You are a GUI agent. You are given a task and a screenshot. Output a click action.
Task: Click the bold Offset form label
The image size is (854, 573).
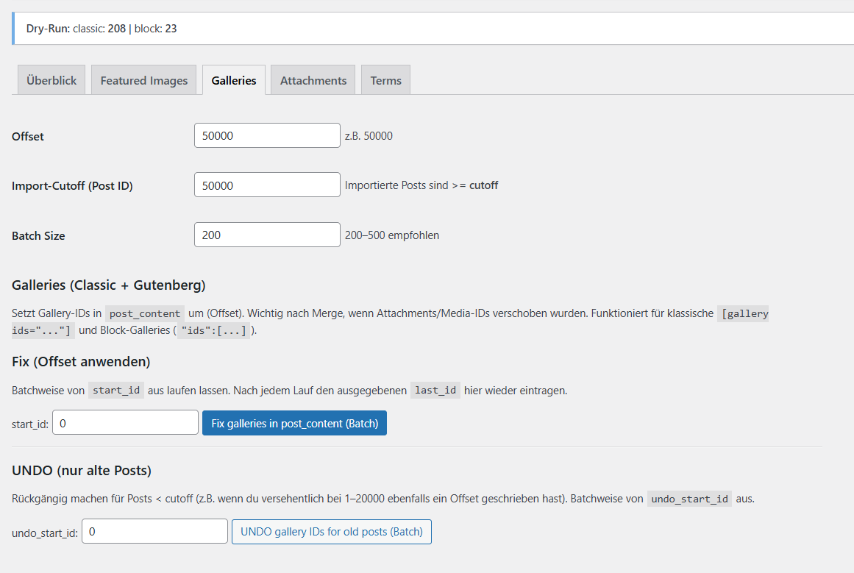[28, 136]
